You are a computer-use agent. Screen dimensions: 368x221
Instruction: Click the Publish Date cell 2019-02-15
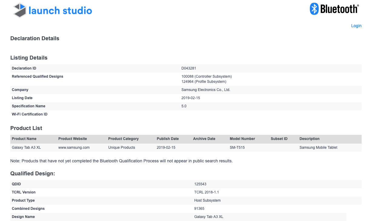[x=166, y=148]
